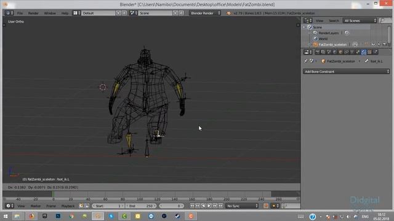Screen dimensions: 394x221
Task: Open the Outliner View menu
Action: [x=320, y=21]
